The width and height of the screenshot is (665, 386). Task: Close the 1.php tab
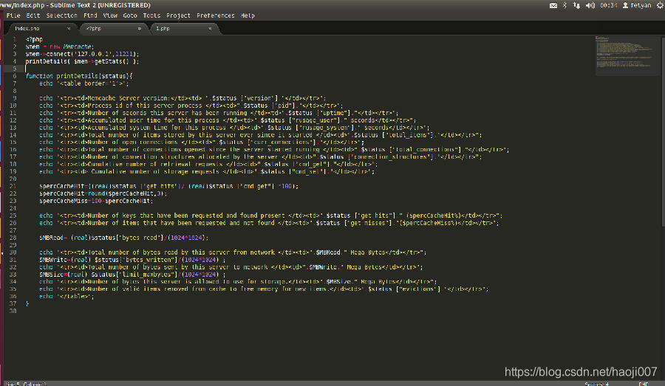coord(210,28)
